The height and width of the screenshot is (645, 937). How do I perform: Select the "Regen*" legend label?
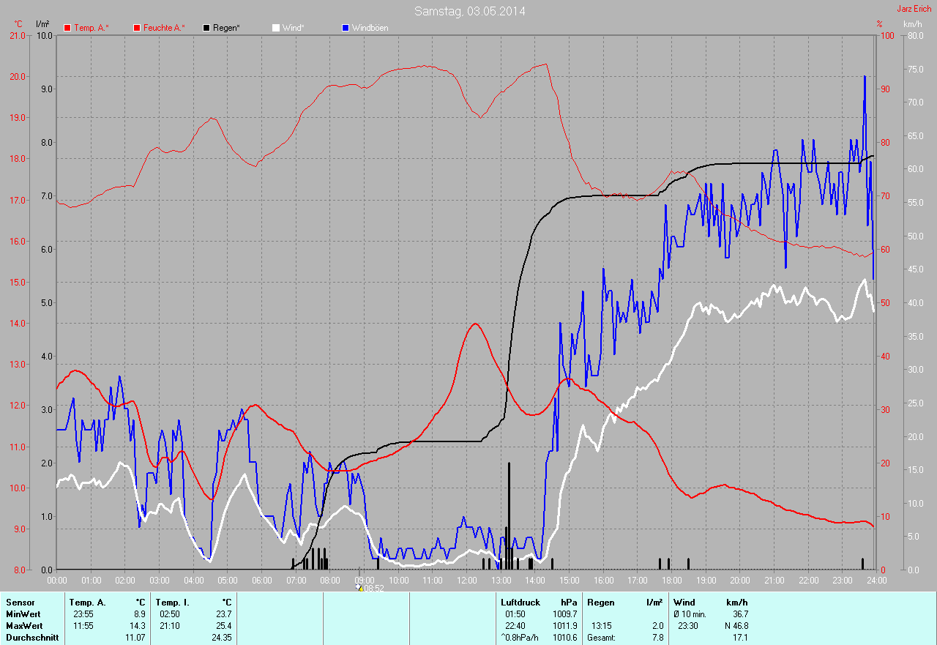[x=227, y=28]
